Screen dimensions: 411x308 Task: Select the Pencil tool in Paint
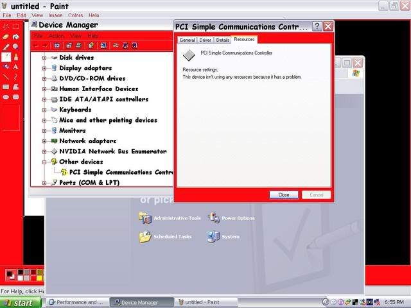point(6,57)
